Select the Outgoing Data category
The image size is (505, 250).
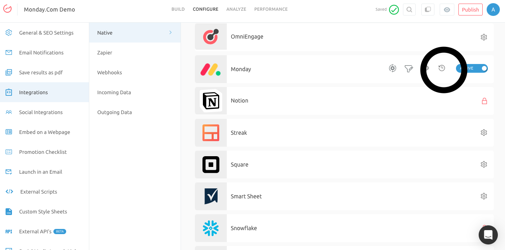[x=135, y=112]
